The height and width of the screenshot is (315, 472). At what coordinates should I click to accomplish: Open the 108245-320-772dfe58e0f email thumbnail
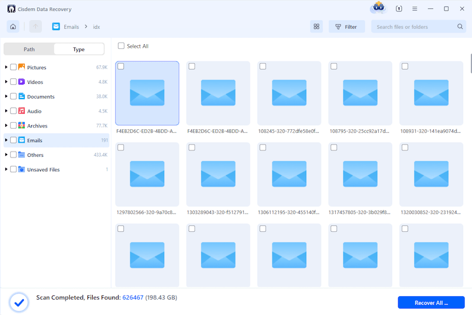tap(289, 93)
